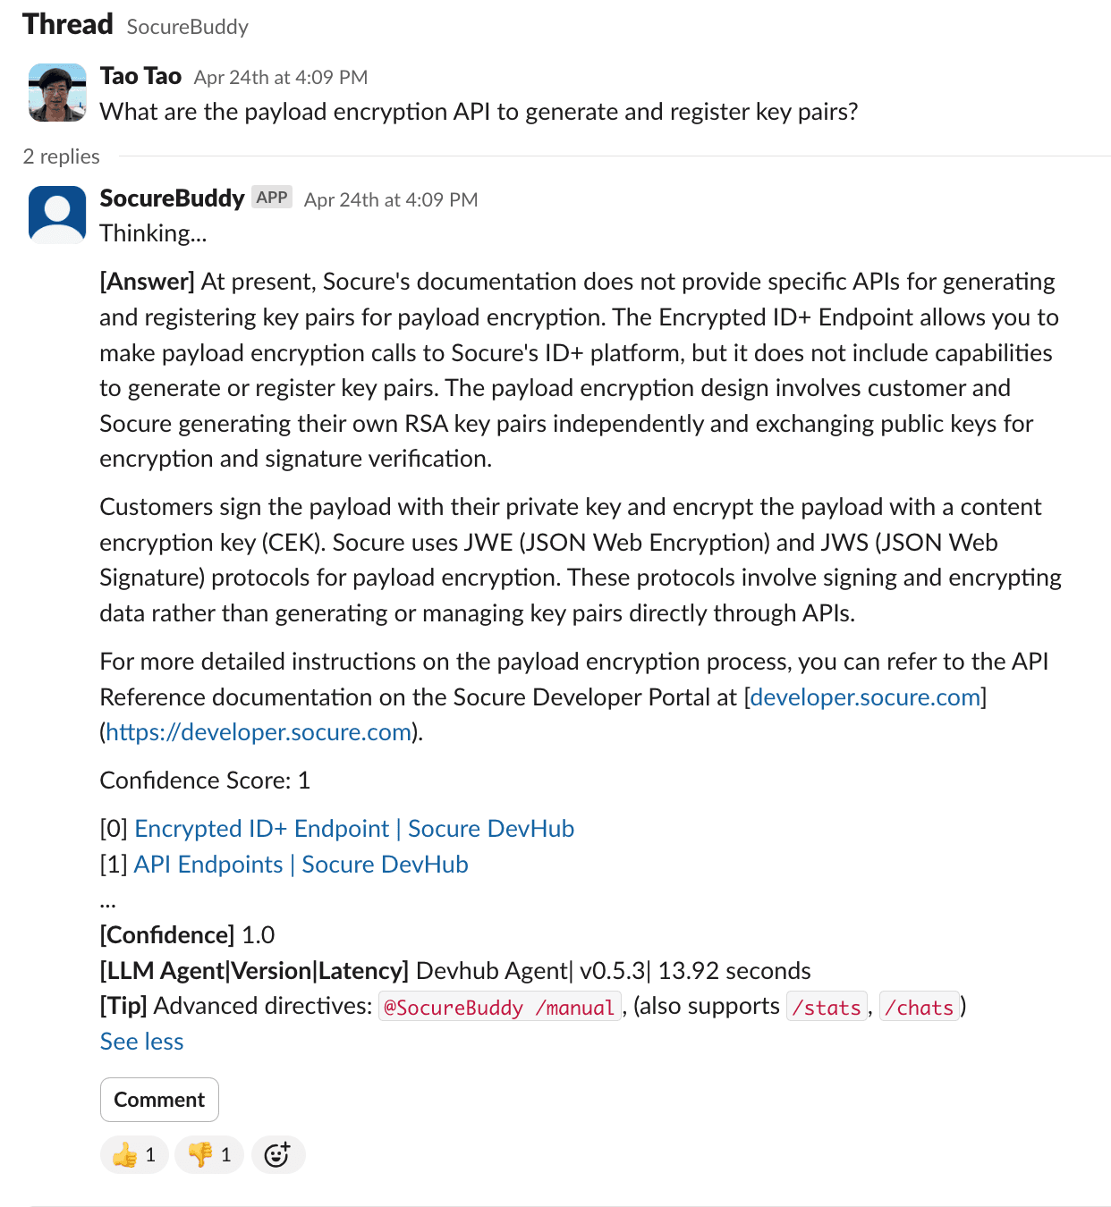This screenshot has height=1207, width=1111.
Task: Click the @SocureBuddy /manual directive code
Action: coord(499,1008)
